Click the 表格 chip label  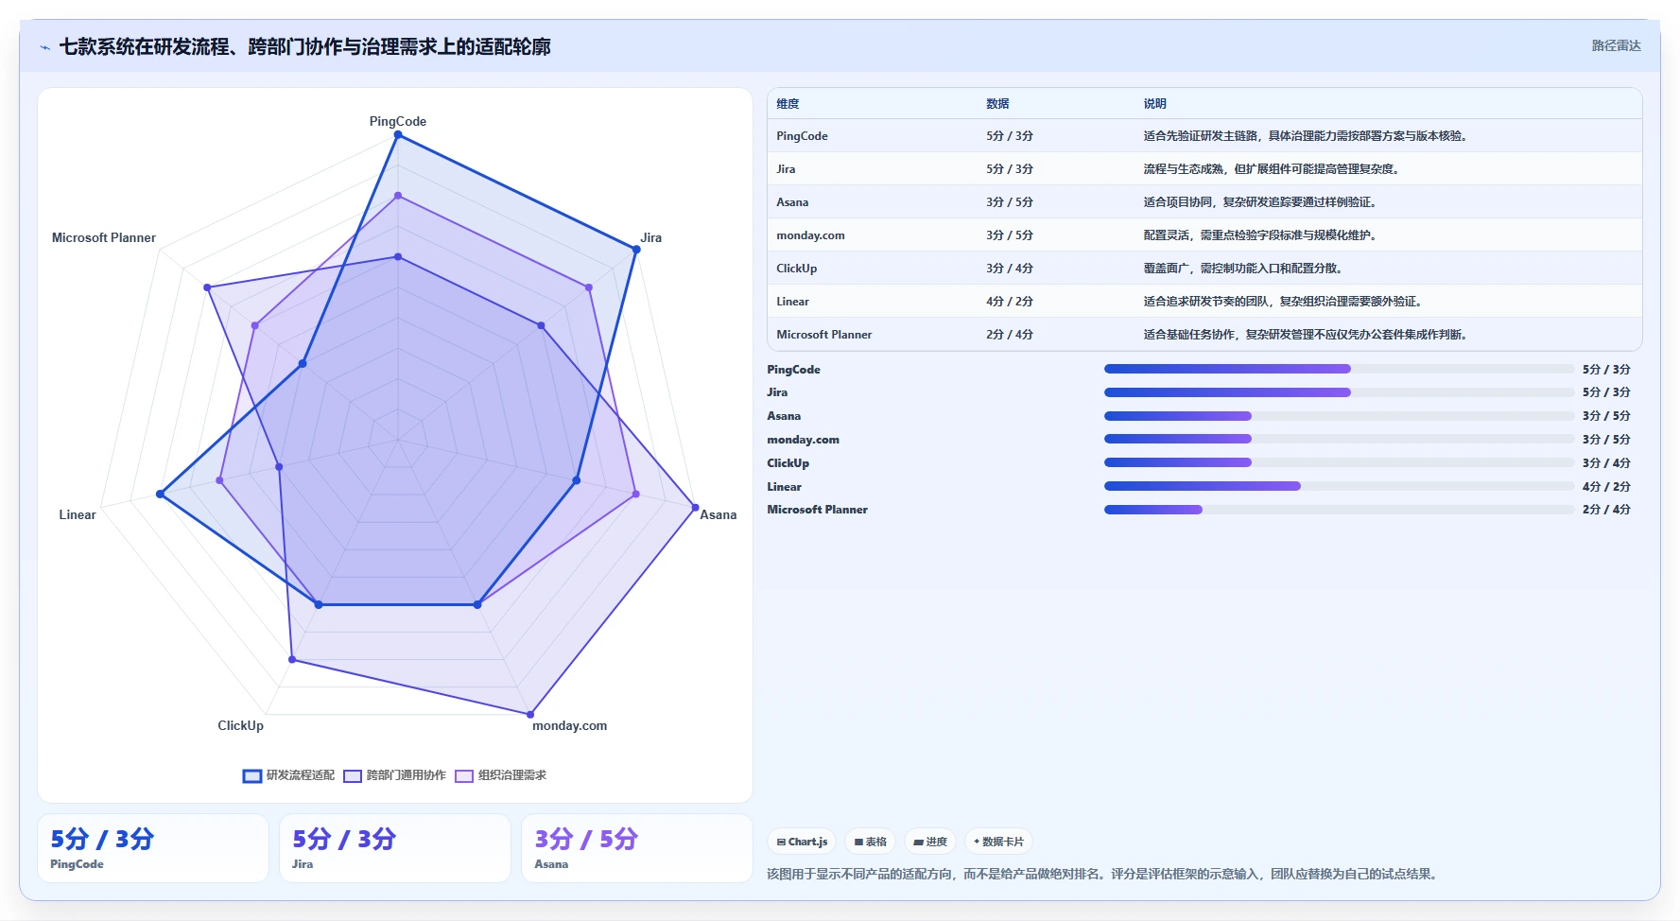click(x=876, y=842)
